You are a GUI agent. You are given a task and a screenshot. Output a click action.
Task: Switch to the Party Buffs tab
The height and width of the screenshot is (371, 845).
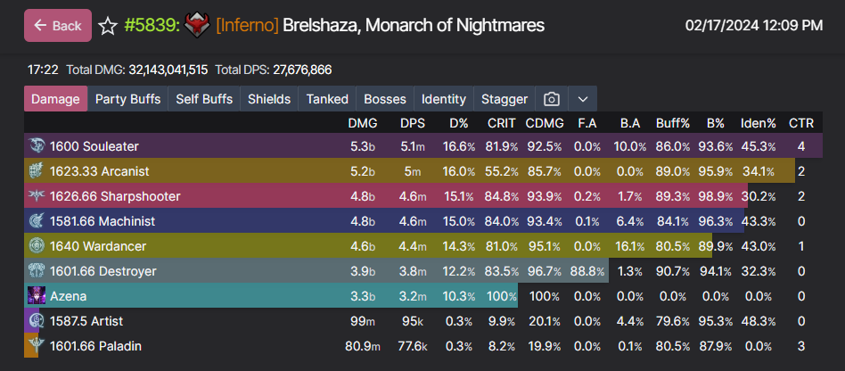(127, 99)
